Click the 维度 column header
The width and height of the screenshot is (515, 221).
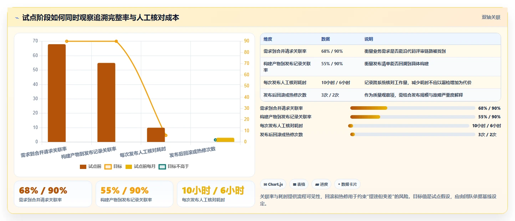click(268, 39)
